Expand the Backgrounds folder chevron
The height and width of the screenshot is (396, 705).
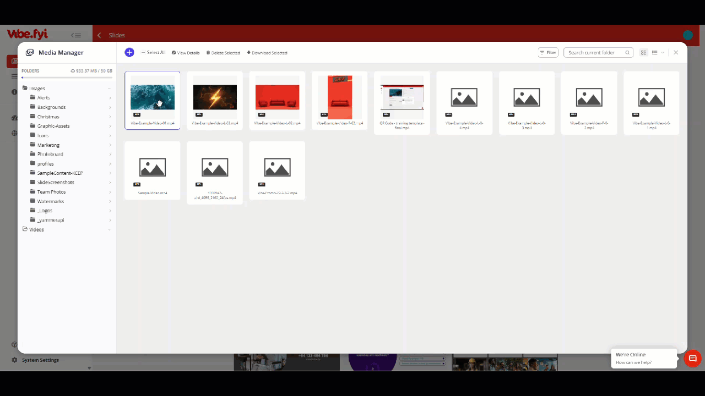(110, 107)
